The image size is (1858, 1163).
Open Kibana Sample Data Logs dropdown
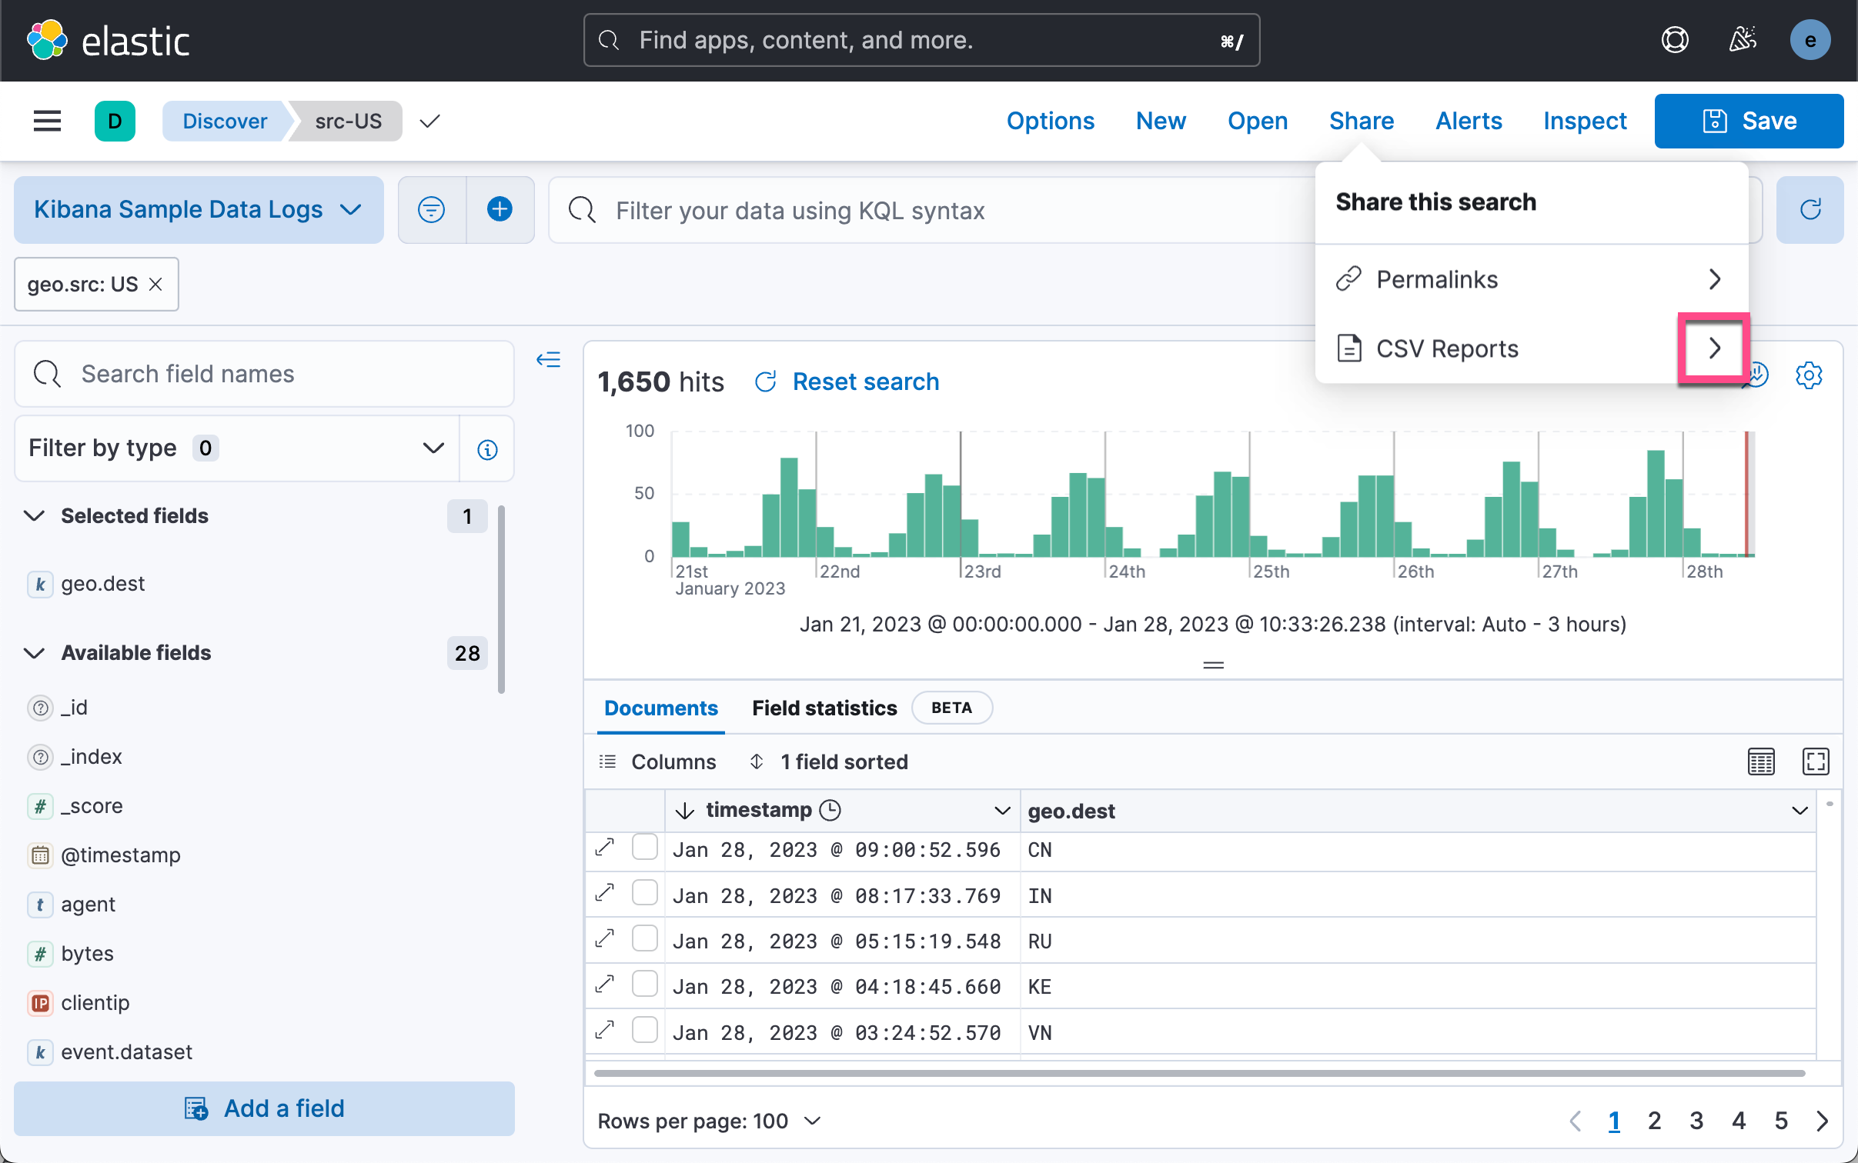point(198,209)
